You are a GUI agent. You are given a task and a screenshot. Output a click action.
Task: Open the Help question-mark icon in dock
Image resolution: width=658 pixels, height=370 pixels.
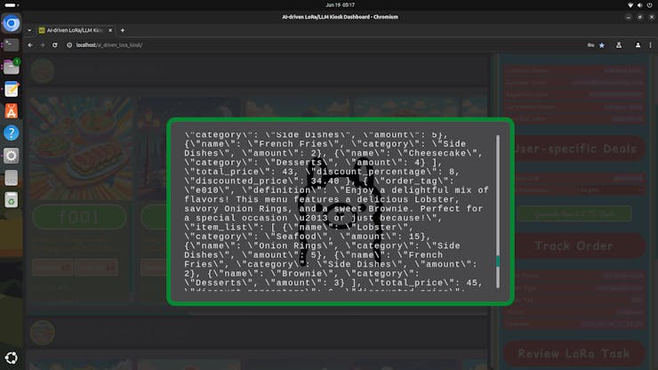12,133
